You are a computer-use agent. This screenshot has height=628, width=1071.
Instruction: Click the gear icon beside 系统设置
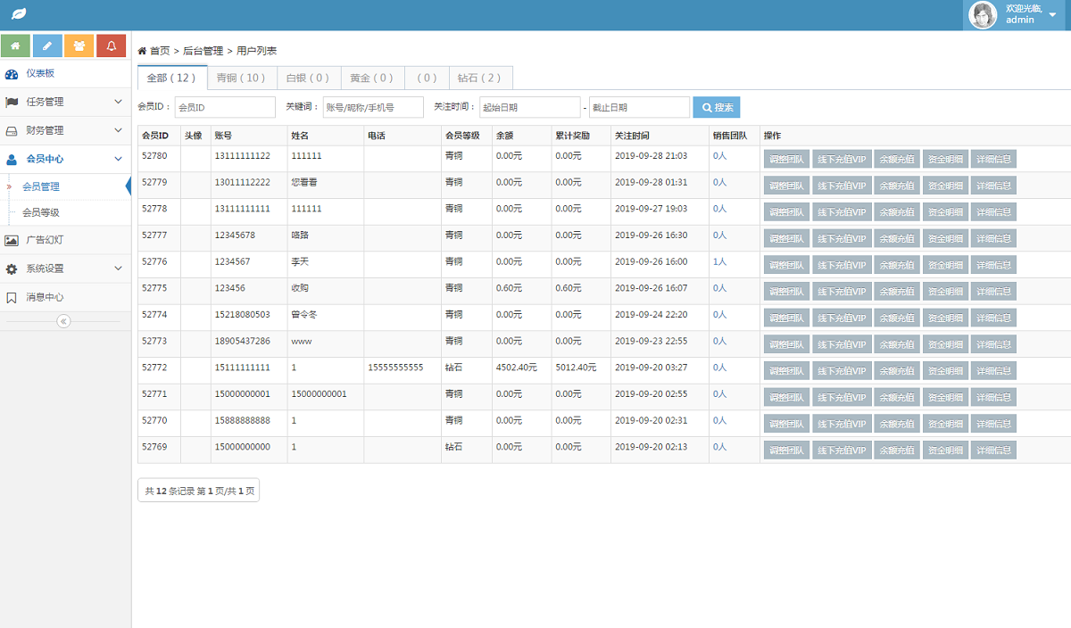tap(12, 269)
